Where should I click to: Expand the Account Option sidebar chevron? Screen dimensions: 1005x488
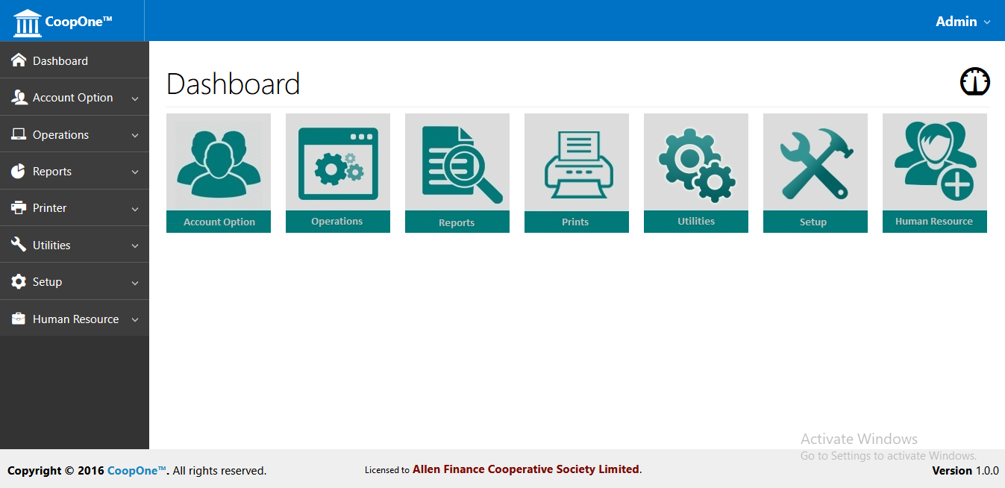coord(135,98)
